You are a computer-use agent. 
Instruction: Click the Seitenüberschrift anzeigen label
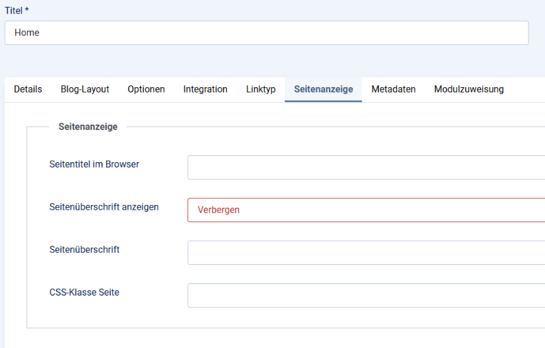tap(104, 206)
